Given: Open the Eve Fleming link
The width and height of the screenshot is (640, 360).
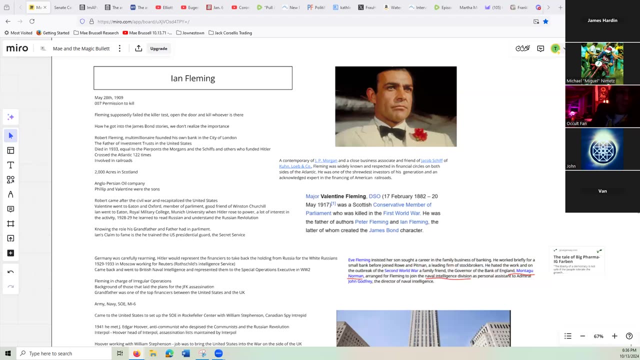Looking at the screenshot, I should point(359,260).
